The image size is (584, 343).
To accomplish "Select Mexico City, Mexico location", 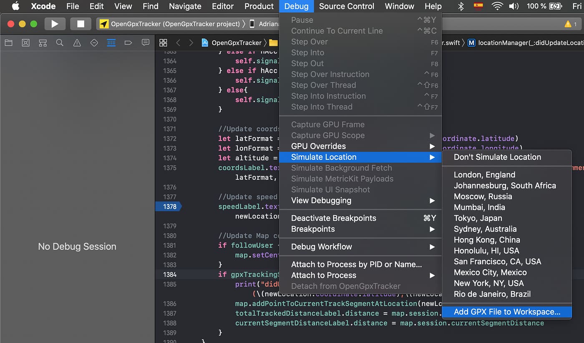I will point(507,272).
